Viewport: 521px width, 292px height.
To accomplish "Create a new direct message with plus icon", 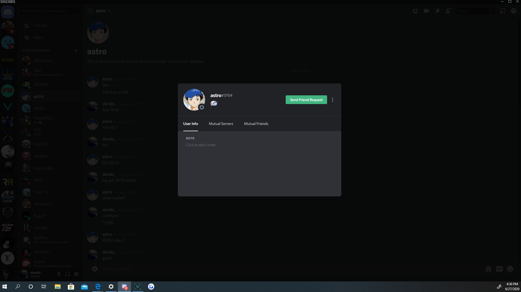I will click(x=76, y=51).
